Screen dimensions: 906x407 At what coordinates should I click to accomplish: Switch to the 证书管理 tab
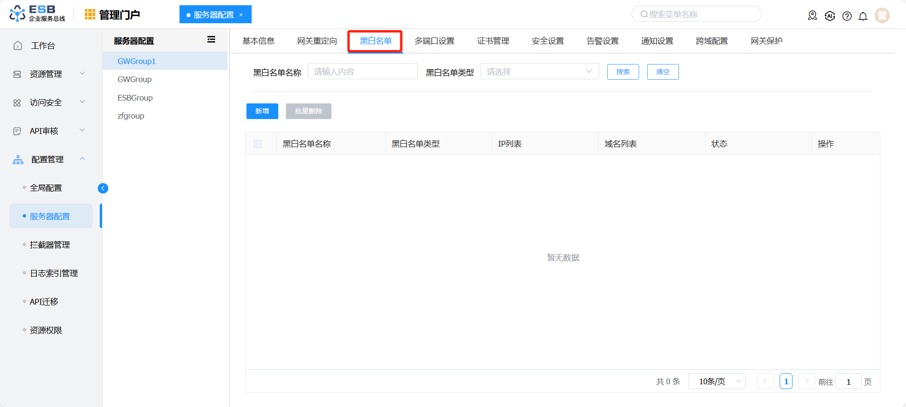click(493, 41)
